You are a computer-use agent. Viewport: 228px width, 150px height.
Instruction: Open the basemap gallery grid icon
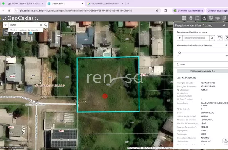coord(184,18)
